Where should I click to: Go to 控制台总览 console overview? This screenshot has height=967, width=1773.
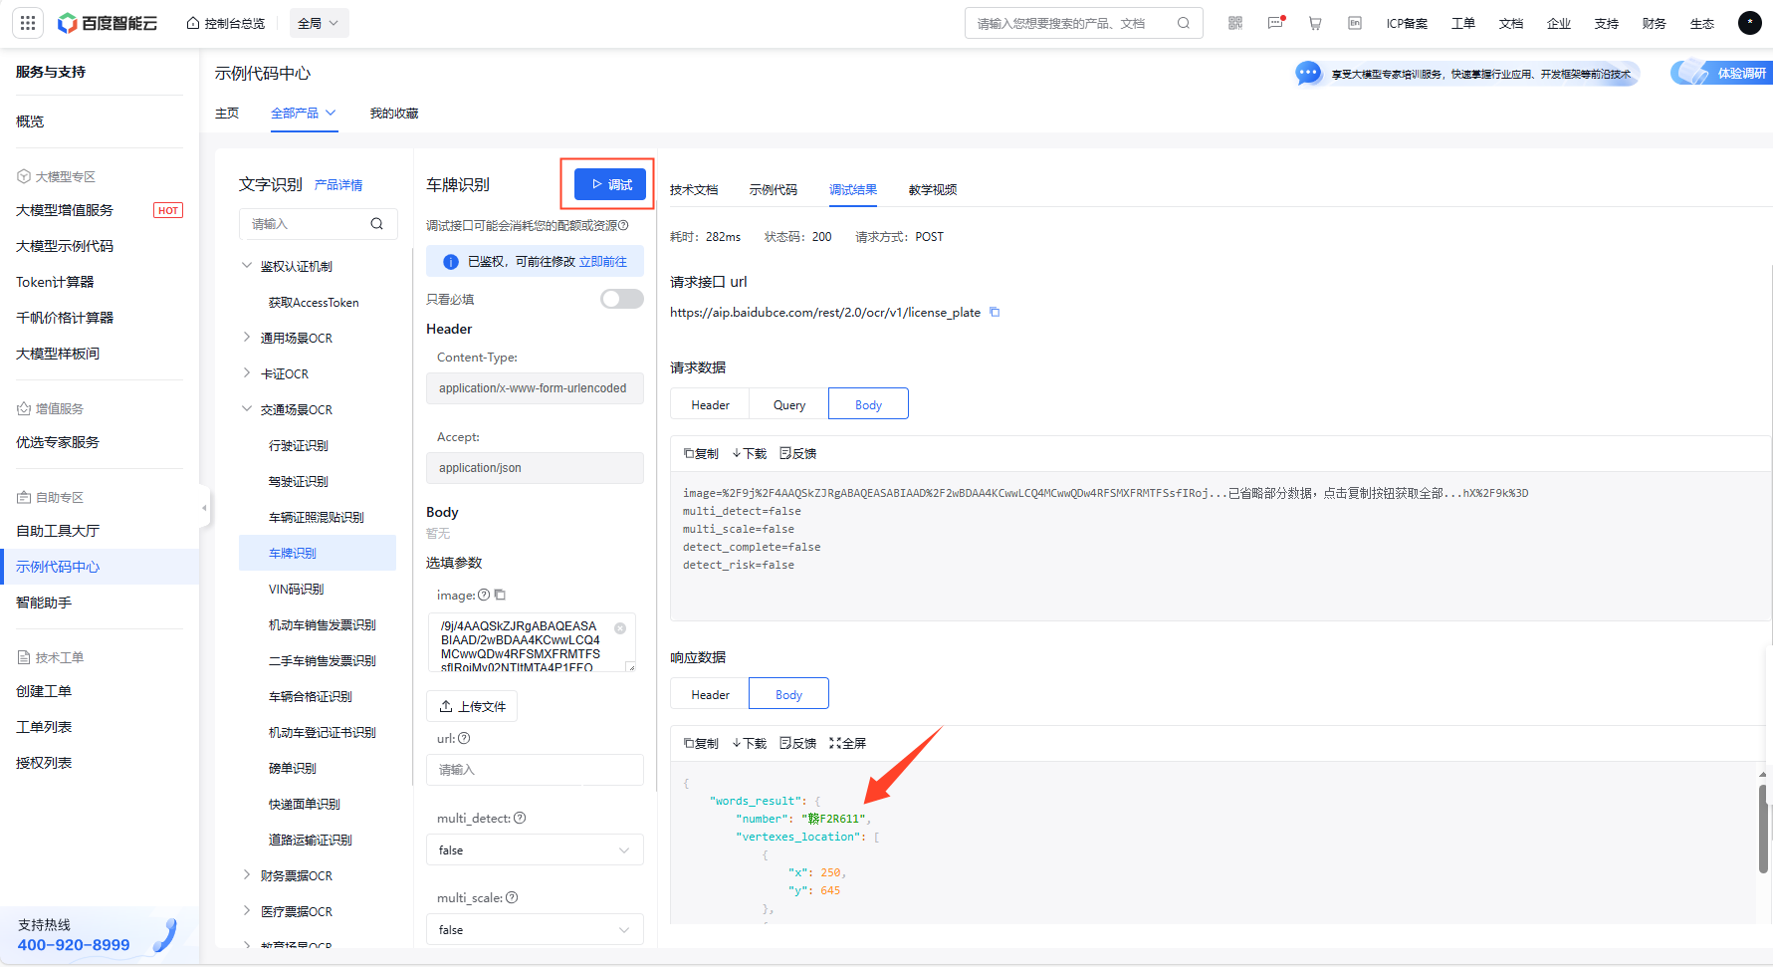(226, 23)
